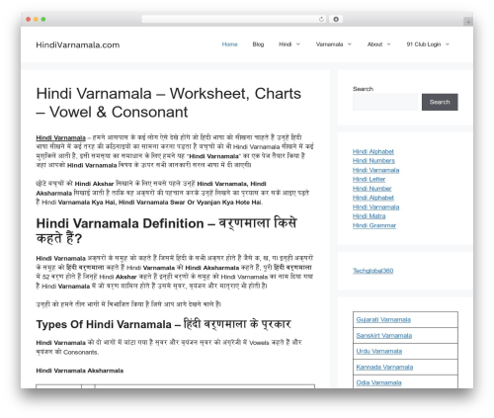Open the Kannada Varnamala table link
Screen dimensions: 494x418
384,367
